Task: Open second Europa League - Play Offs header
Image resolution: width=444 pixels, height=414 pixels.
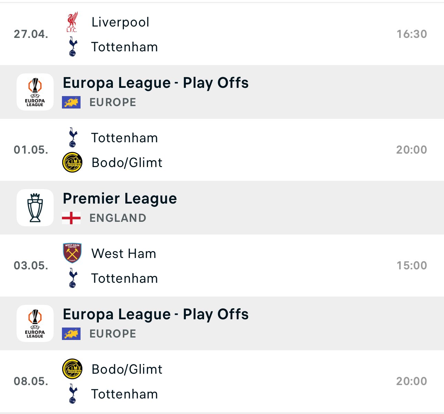Action: [x=222, y=323]
